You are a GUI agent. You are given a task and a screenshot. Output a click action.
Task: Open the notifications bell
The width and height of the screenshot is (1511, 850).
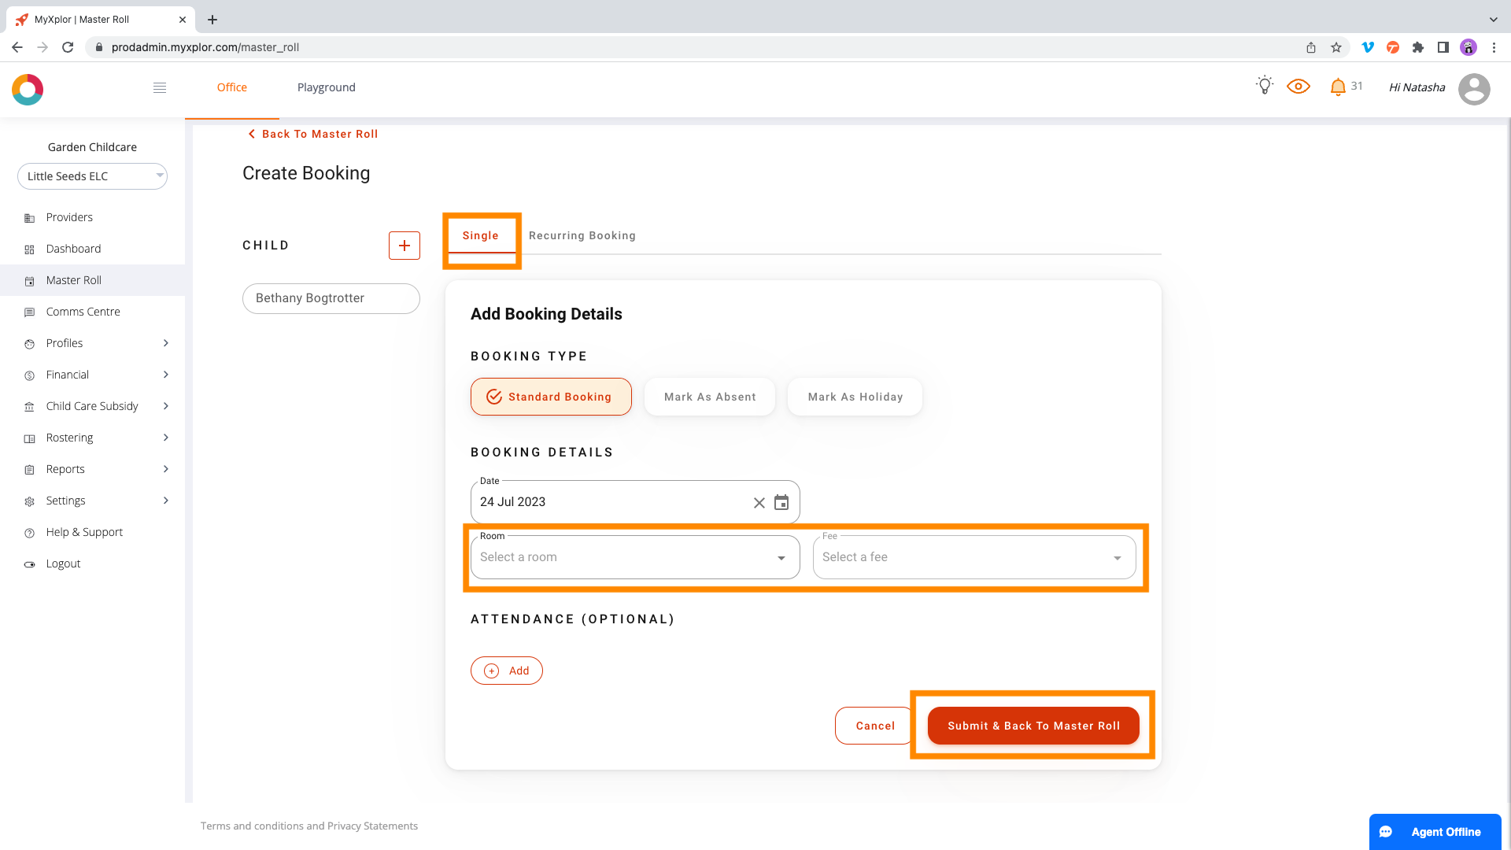(x=1338, y=87)
